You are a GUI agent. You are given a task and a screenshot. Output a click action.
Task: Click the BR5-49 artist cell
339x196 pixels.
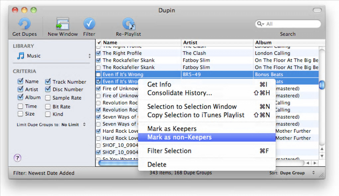(217, 74)
